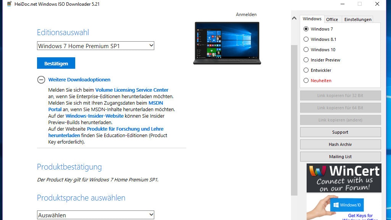Click the Editionsauswahl heading text
Image resolution: width=391 pixels, height=220 pixels.
[63, 32]
